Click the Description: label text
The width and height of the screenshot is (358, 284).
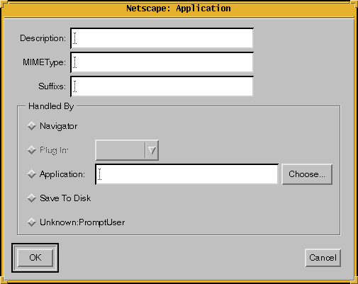[x=43, y=38]
